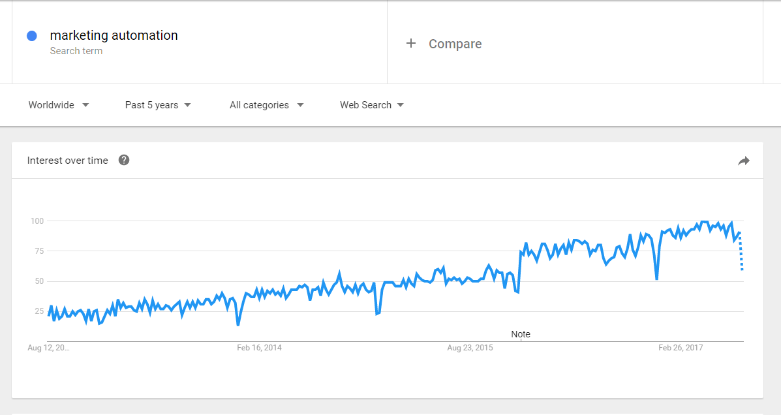Expand the Past 5 years dropdown
The image size is (781, 415).
[x=158, y=105]
